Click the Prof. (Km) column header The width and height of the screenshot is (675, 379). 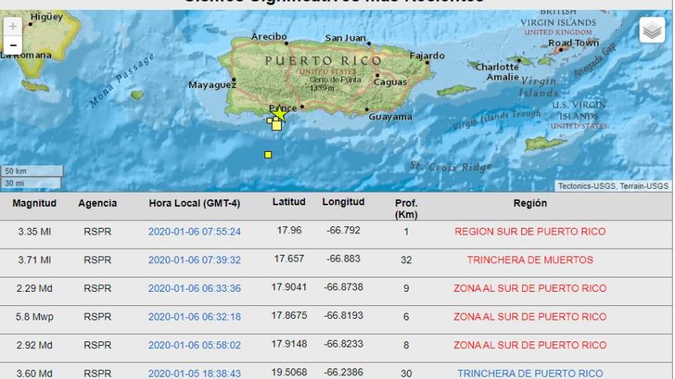pos(406,209)
